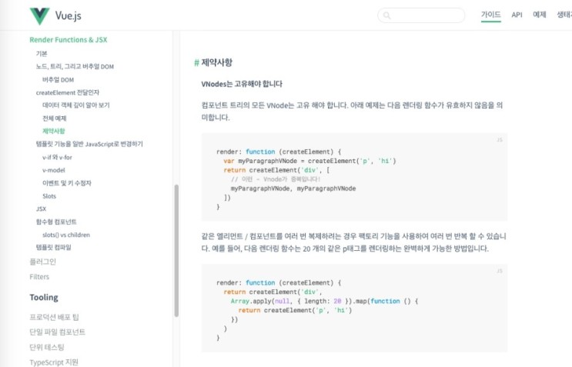Click the sidebar vertical scrollbar
Viewport: 572px width, 367px height.
click(x=176, y=246)
